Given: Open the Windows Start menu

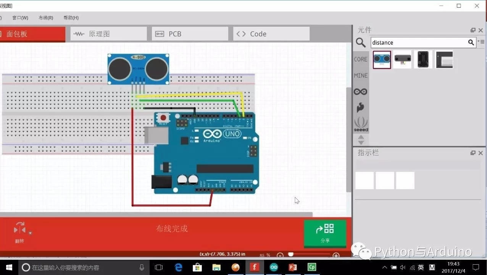Looking at the screenshot, I should (8, 267).
